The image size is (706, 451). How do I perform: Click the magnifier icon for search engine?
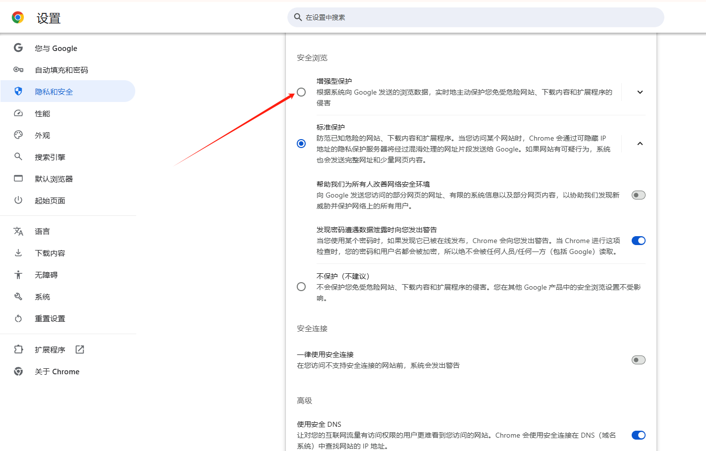(x=18, y=156)
